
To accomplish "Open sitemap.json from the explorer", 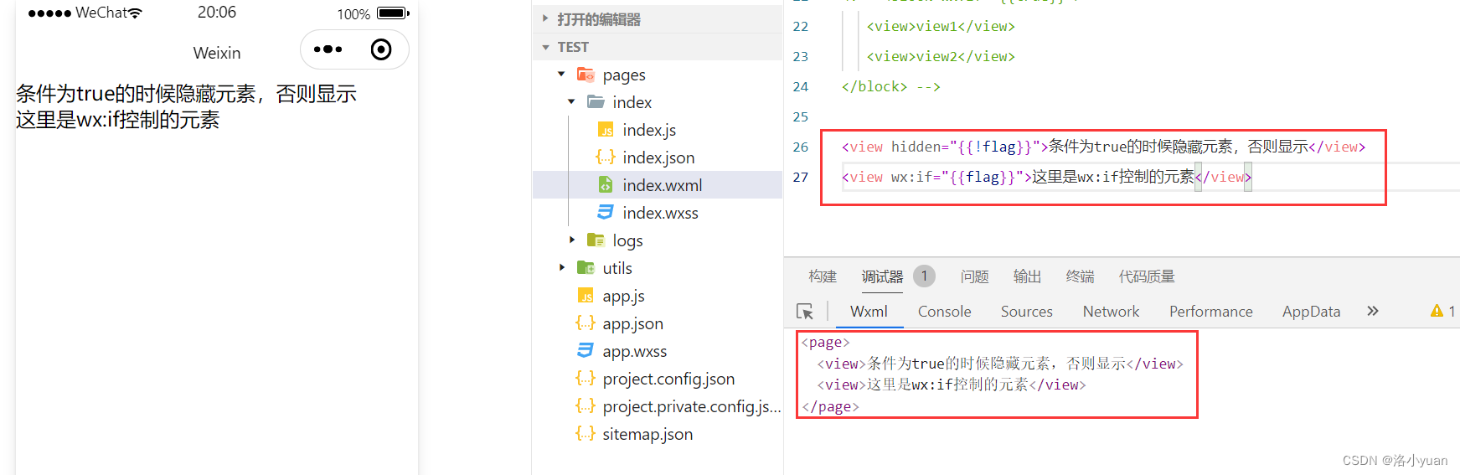I will point(647,434).
